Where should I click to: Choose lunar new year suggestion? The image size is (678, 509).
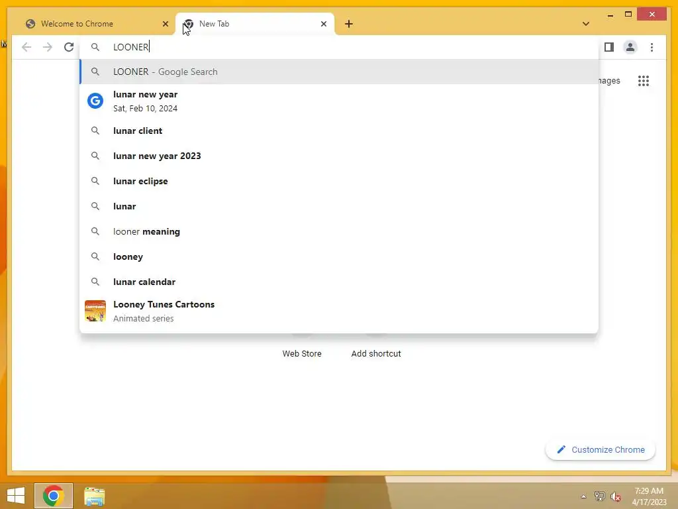tap(339, 101)
